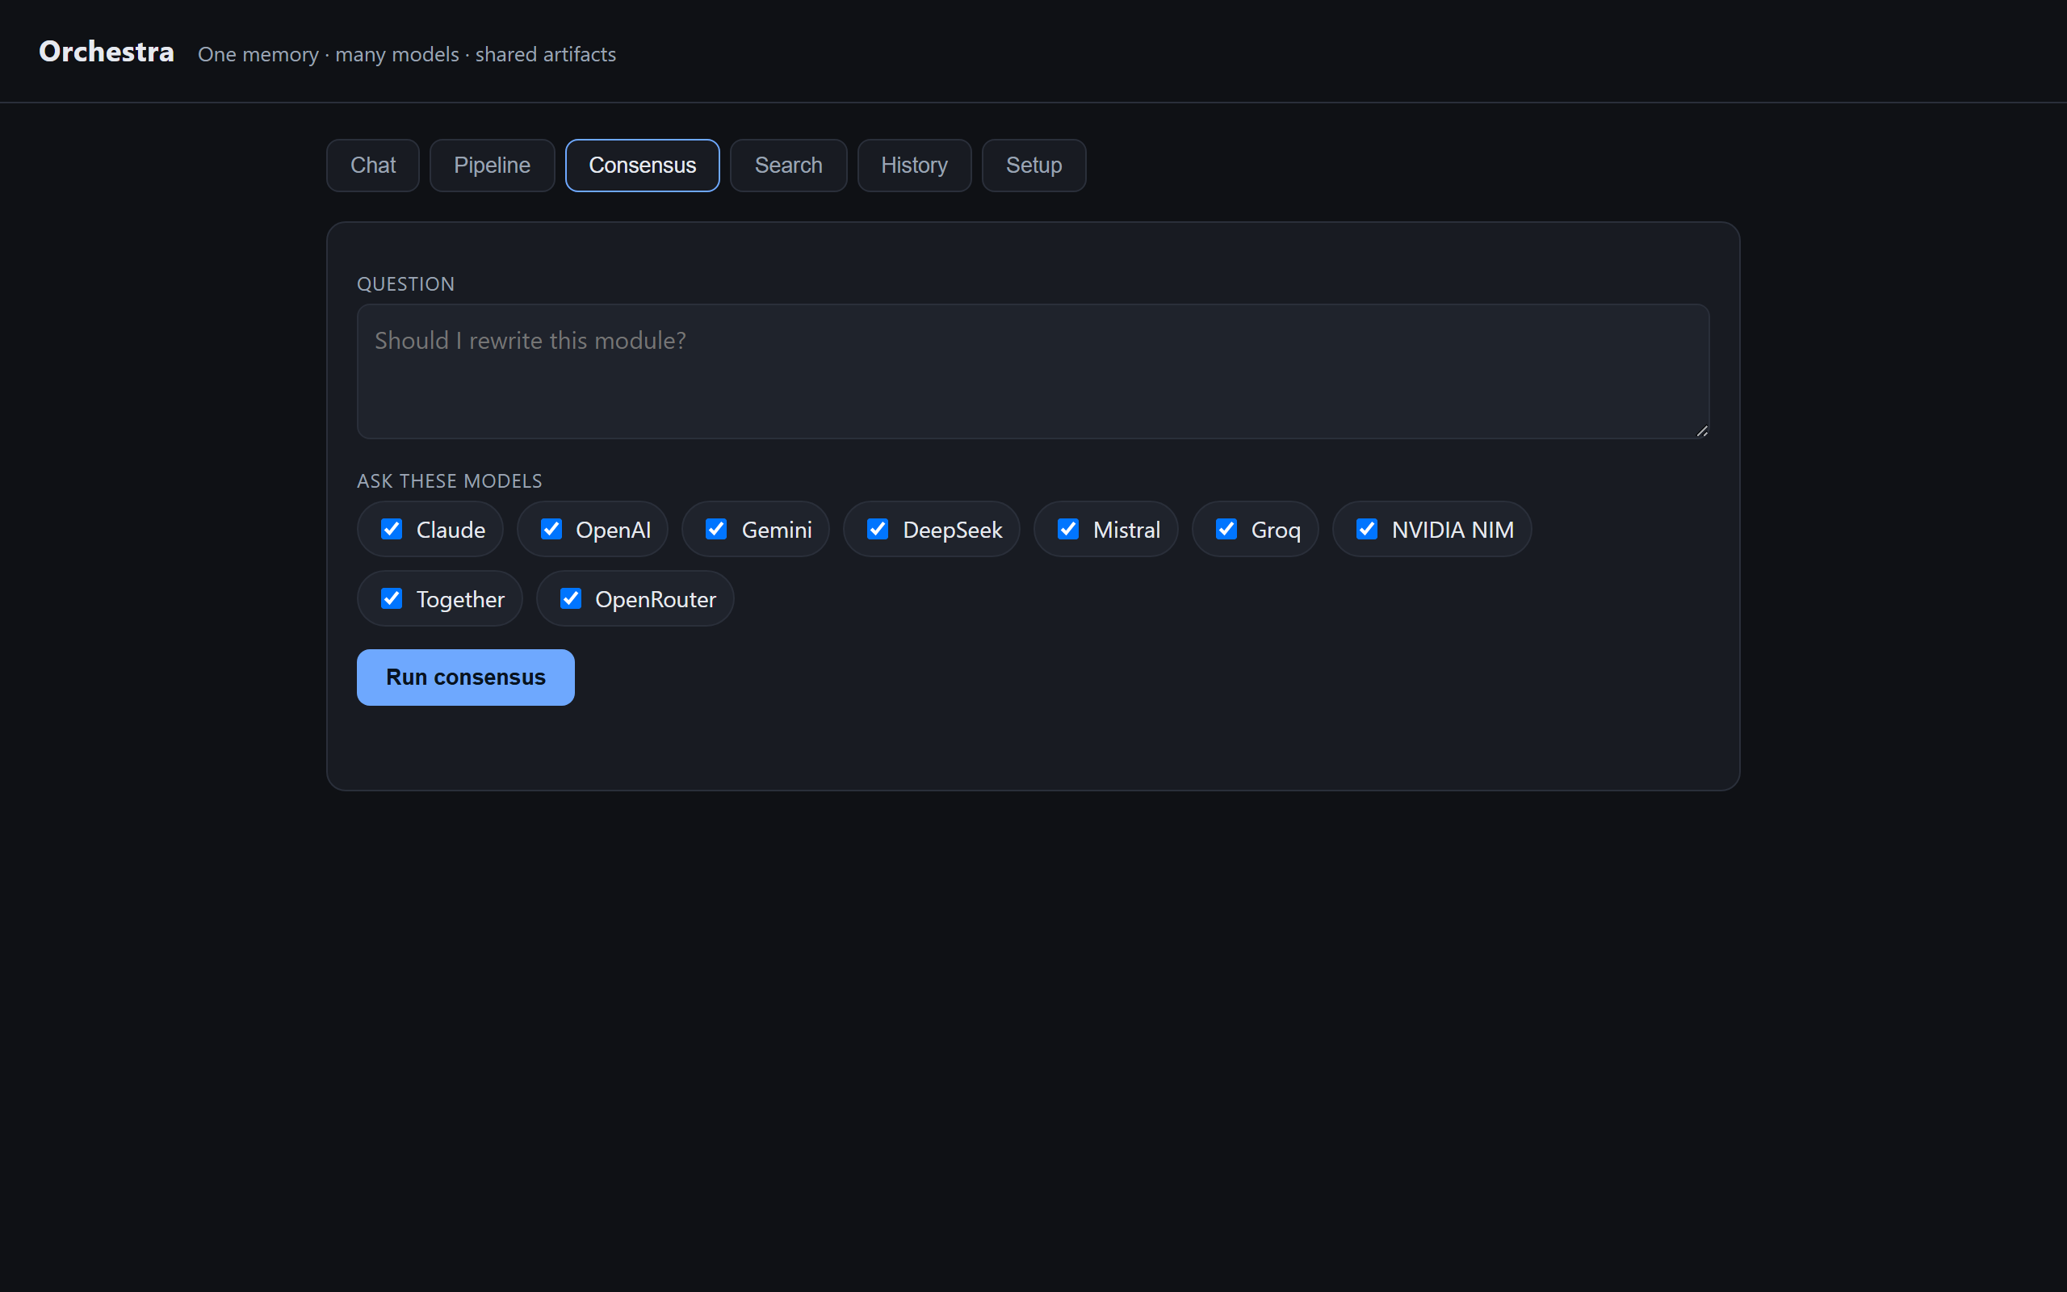Toggle the Together checkbox
Viewport: 2067px width, 1292px height.
pyautogui.click(x=391, y=598)
